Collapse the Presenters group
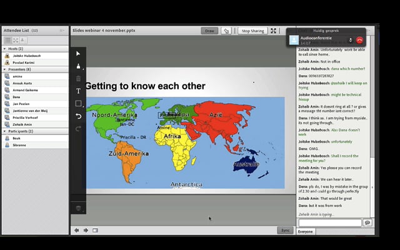Screen dimensions: 400x250 point(4,69)
